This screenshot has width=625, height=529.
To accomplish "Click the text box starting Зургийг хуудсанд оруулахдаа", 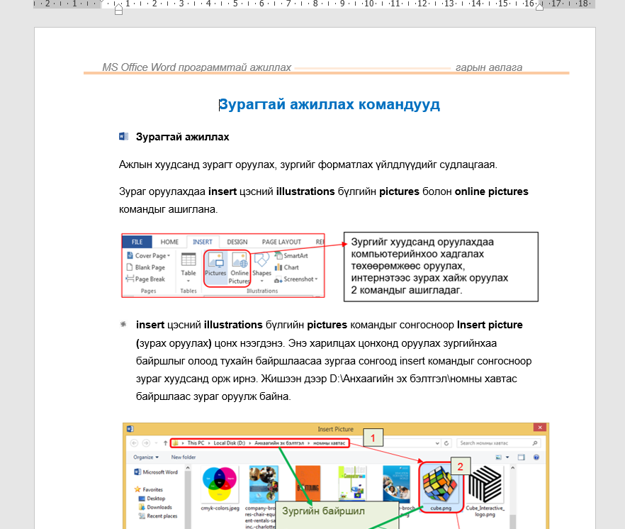I will pos(441,267).
